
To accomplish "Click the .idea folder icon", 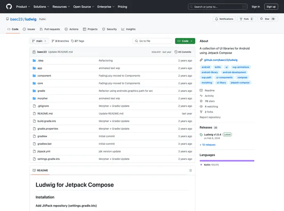I will (34, 61).
